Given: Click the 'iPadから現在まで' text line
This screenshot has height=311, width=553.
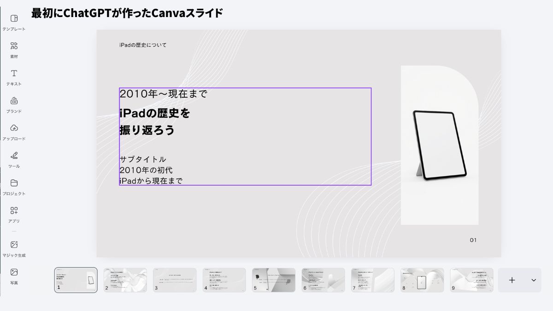Looking at the screenshot, I should (x=151, y=181).
